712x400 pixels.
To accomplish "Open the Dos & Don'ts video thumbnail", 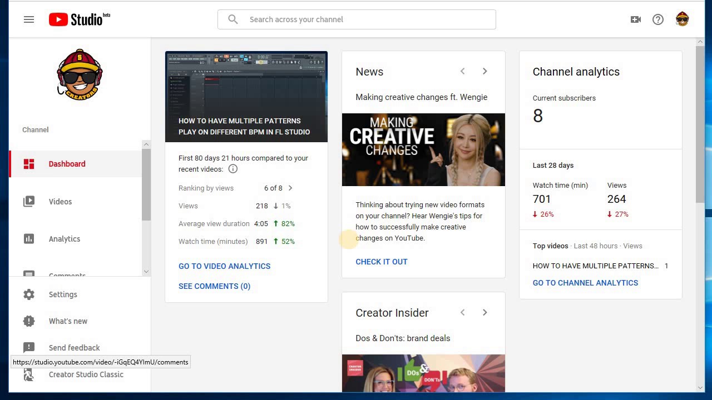I will 423,373.
